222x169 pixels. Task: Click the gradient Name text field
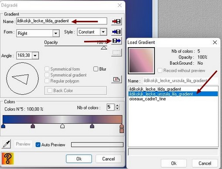coord(61,21)
